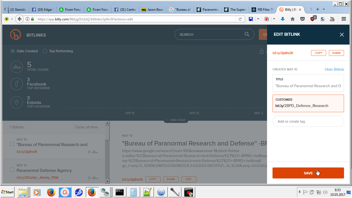Check the Bureau of Paranormal Research bitlink checkbox

(x=12, y=144)
